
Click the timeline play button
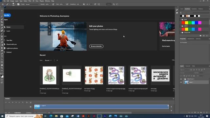12,102
